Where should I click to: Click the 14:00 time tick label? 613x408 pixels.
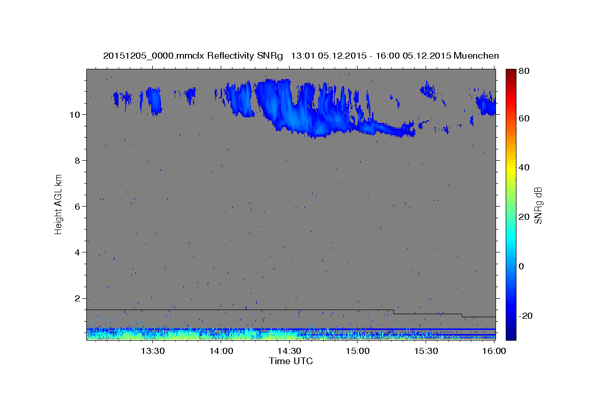coord(221,351)
